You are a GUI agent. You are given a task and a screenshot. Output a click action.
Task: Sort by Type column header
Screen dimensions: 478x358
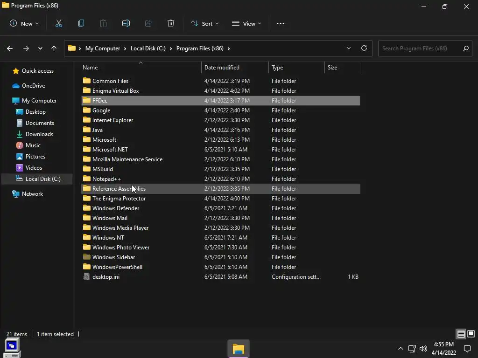pyautogui.click(x=296, y=67)
